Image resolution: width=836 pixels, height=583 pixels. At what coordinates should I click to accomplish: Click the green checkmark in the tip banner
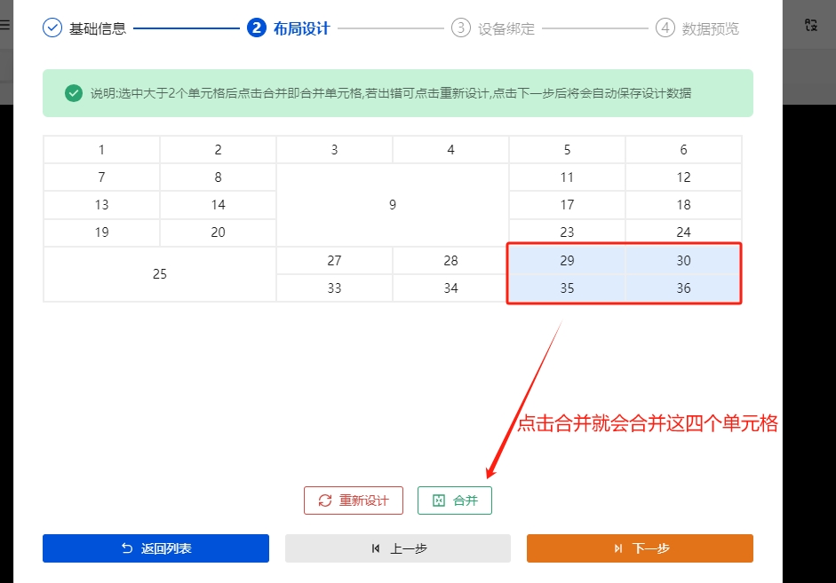74,92
